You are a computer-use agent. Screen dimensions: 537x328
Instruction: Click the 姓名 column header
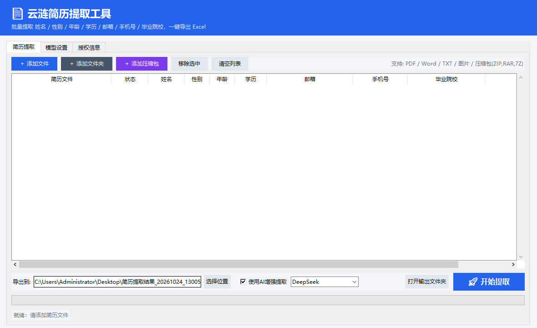pyautogui.click(x=167, y=79)
